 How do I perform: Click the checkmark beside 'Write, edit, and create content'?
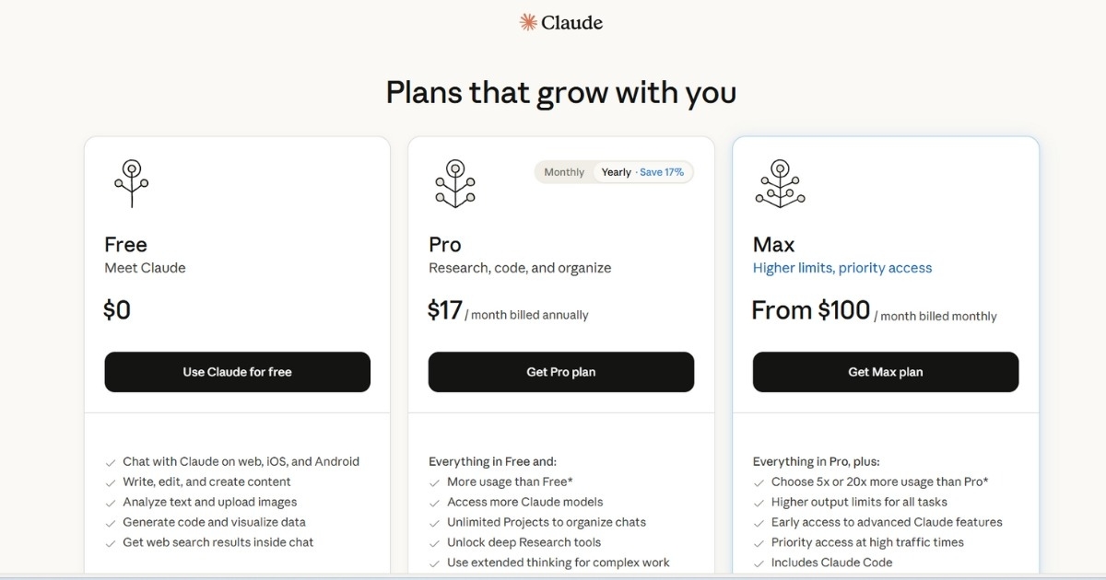(x=111, y=481)
